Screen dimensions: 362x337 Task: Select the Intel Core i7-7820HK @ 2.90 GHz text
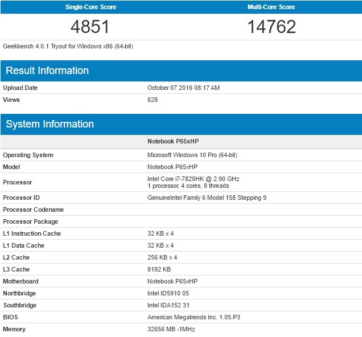pos(193,179)
